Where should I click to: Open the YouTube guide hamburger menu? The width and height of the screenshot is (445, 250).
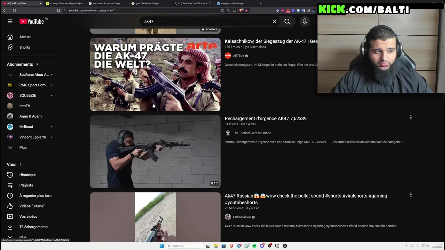coord(10,22)
